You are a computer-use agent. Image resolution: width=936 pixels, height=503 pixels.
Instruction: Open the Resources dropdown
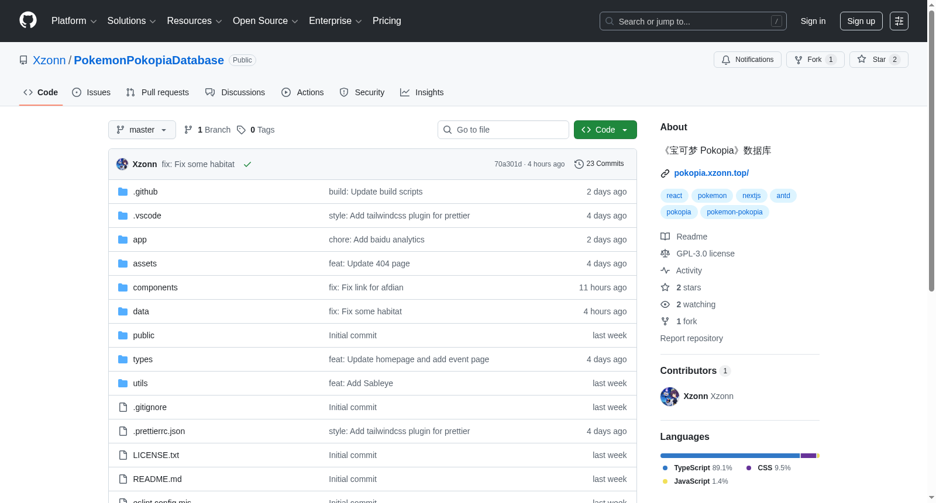tap(194, 21)
